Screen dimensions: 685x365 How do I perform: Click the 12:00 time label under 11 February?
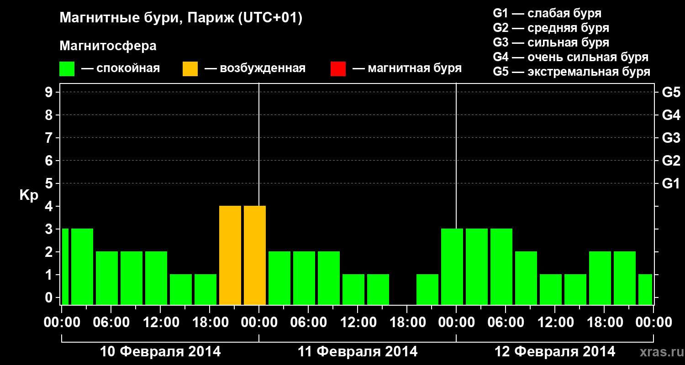click(358, 322)
